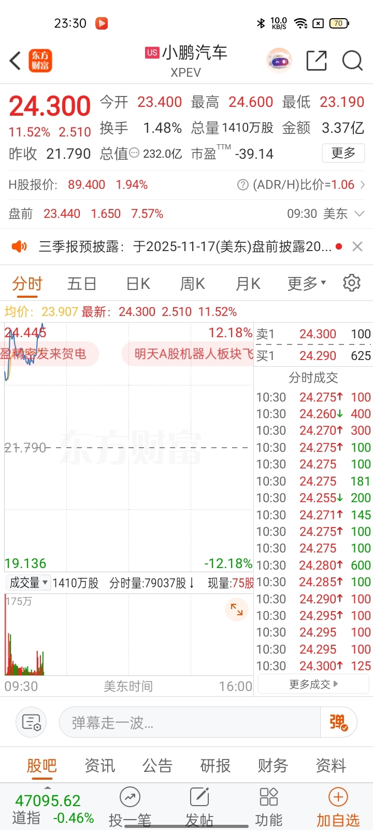Screen dimensions: 373x830
Task: Add stock via 加自选 plus icon
Action: (338, 797)
